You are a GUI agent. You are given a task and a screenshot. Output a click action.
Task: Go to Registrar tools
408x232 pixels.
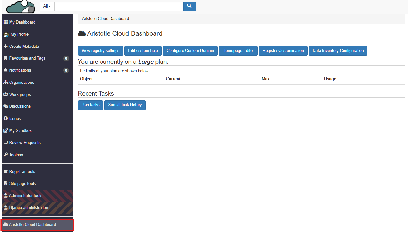[22, 172]
